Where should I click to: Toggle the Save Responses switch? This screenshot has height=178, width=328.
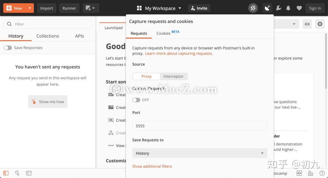pyautogui.click(x=8, y=48)
